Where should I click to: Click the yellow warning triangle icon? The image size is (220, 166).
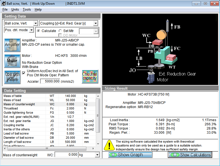click(x=109, y=145)
